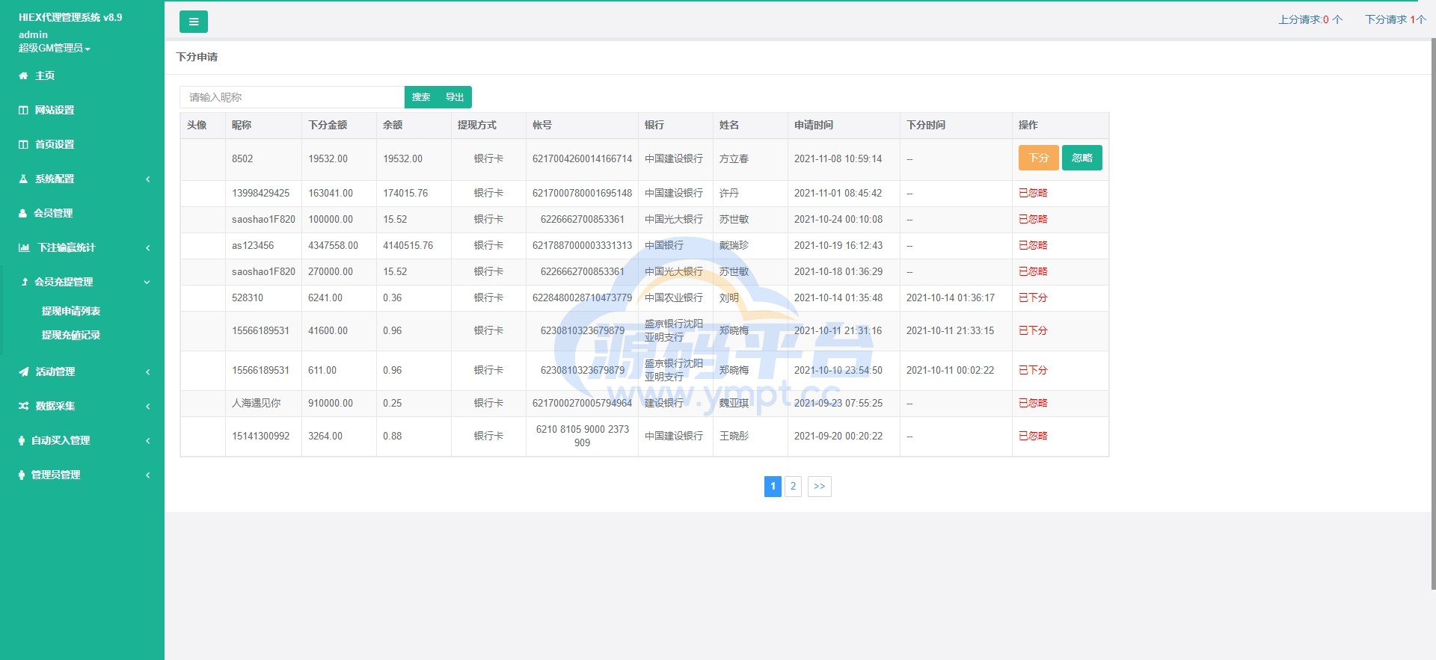Open the 上分请求 notification link
This screenshot has height=660, width=1436.
click(x=1310, y=19)
